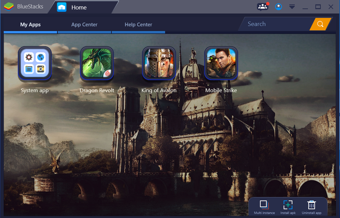Open the System app folder icon
Viewport: 340px width, 218px height.
click(x=35, y=64)
